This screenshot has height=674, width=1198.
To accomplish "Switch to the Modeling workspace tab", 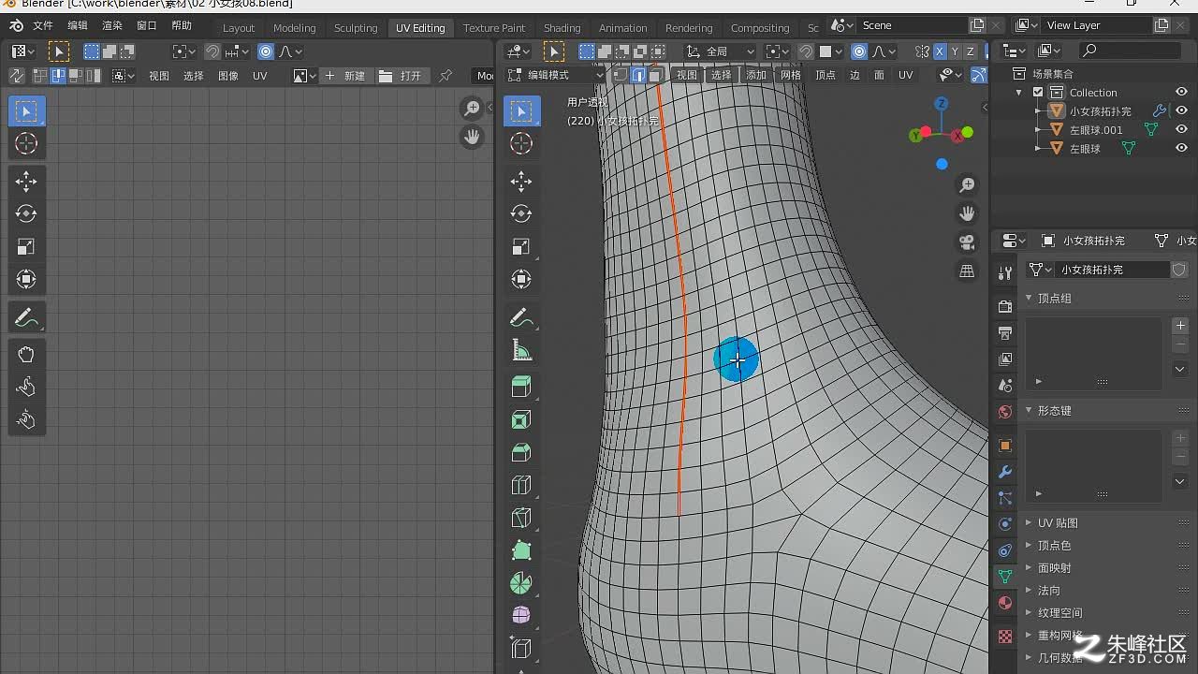I will (x=294, y=27).
